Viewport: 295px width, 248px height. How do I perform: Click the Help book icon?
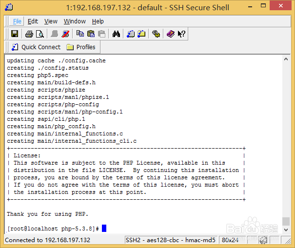171,34
